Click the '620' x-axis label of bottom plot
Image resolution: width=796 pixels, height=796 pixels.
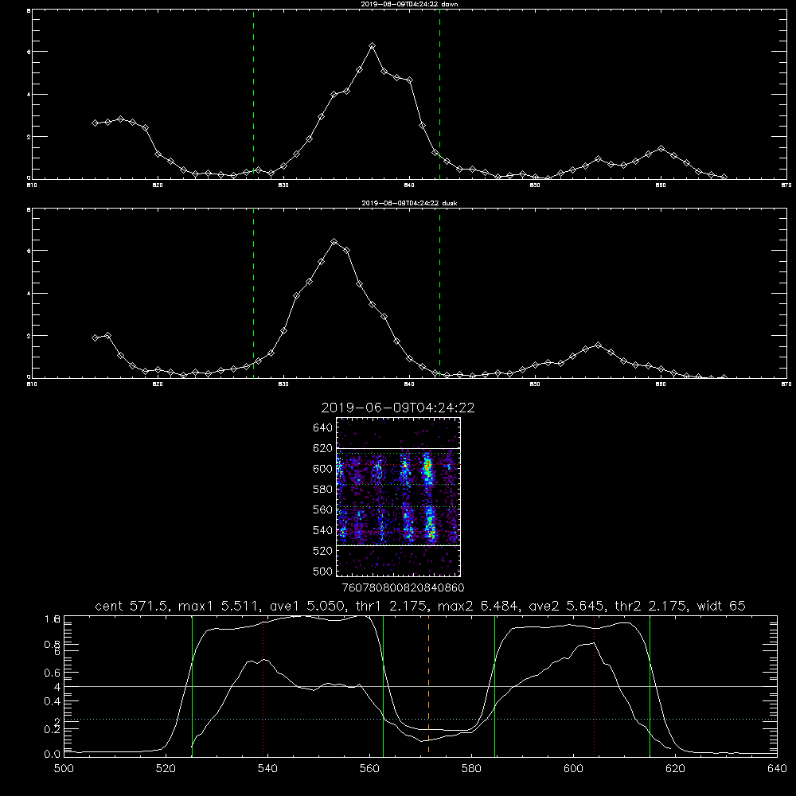point(675,769)
